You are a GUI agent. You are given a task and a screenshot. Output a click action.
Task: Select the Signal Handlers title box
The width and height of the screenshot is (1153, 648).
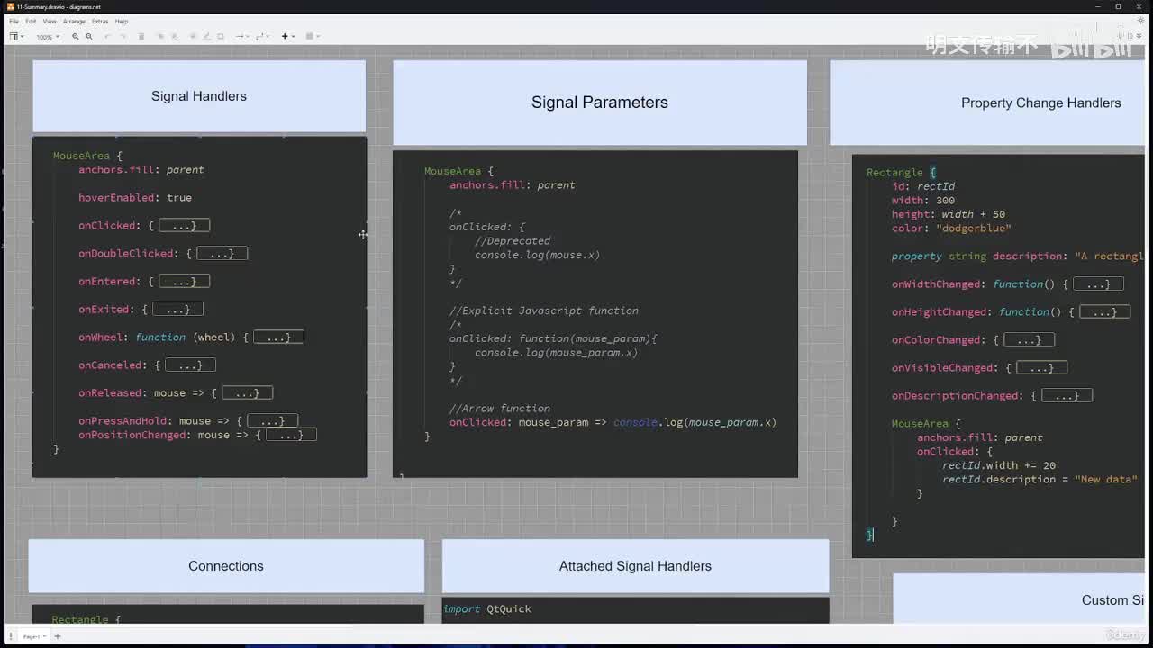click(199, 96)
